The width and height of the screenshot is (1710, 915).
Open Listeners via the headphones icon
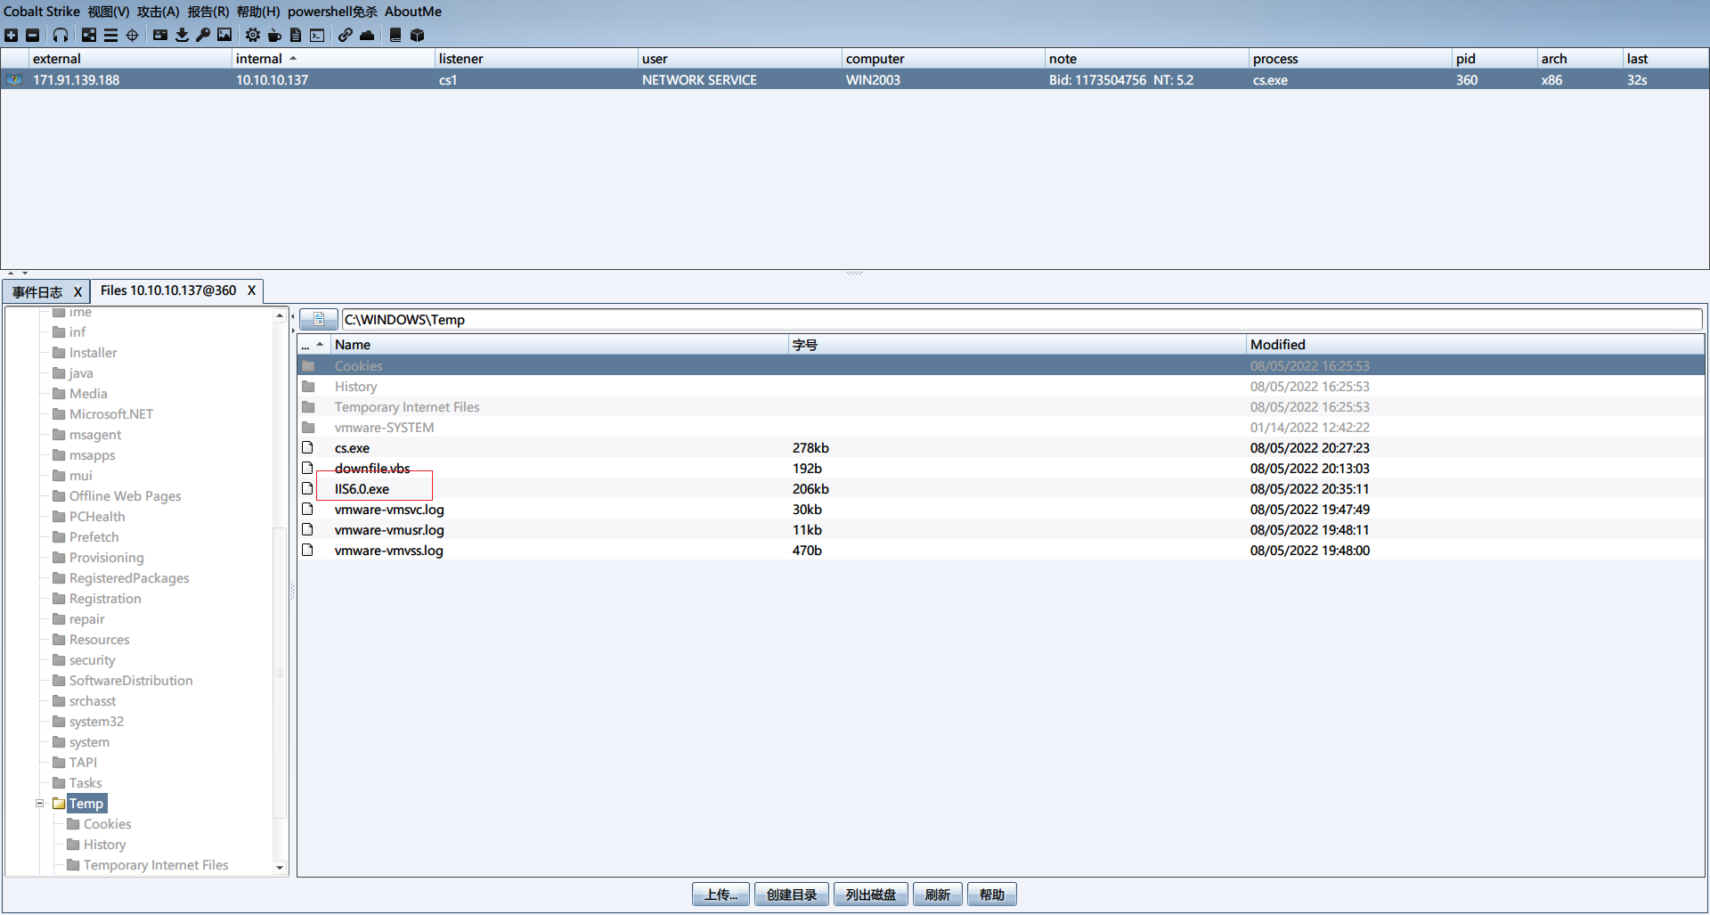[x=61, y=36]
